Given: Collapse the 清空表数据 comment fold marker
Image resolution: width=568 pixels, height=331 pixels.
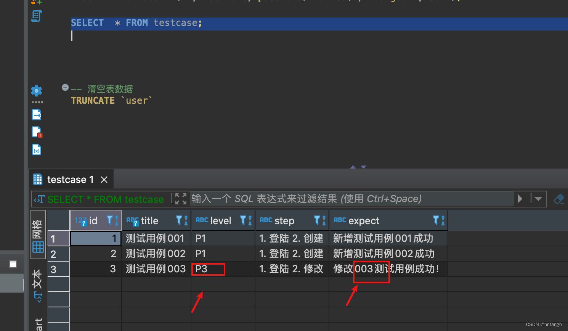Looking at the screenshot, I should 65,87.
